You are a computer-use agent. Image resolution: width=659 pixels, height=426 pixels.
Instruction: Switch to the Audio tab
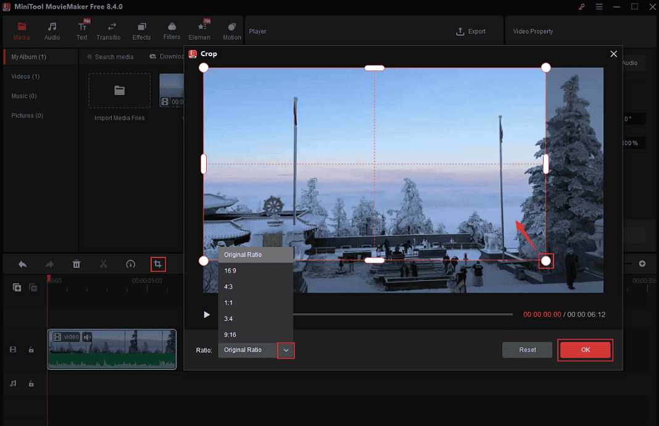(52, 30)
